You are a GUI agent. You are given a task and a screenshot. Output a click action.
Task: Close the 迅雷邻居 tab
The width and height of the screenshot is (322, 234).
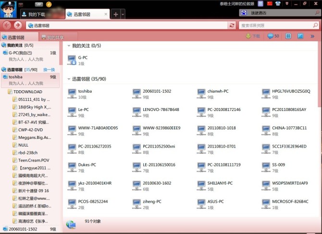(106, 14)
